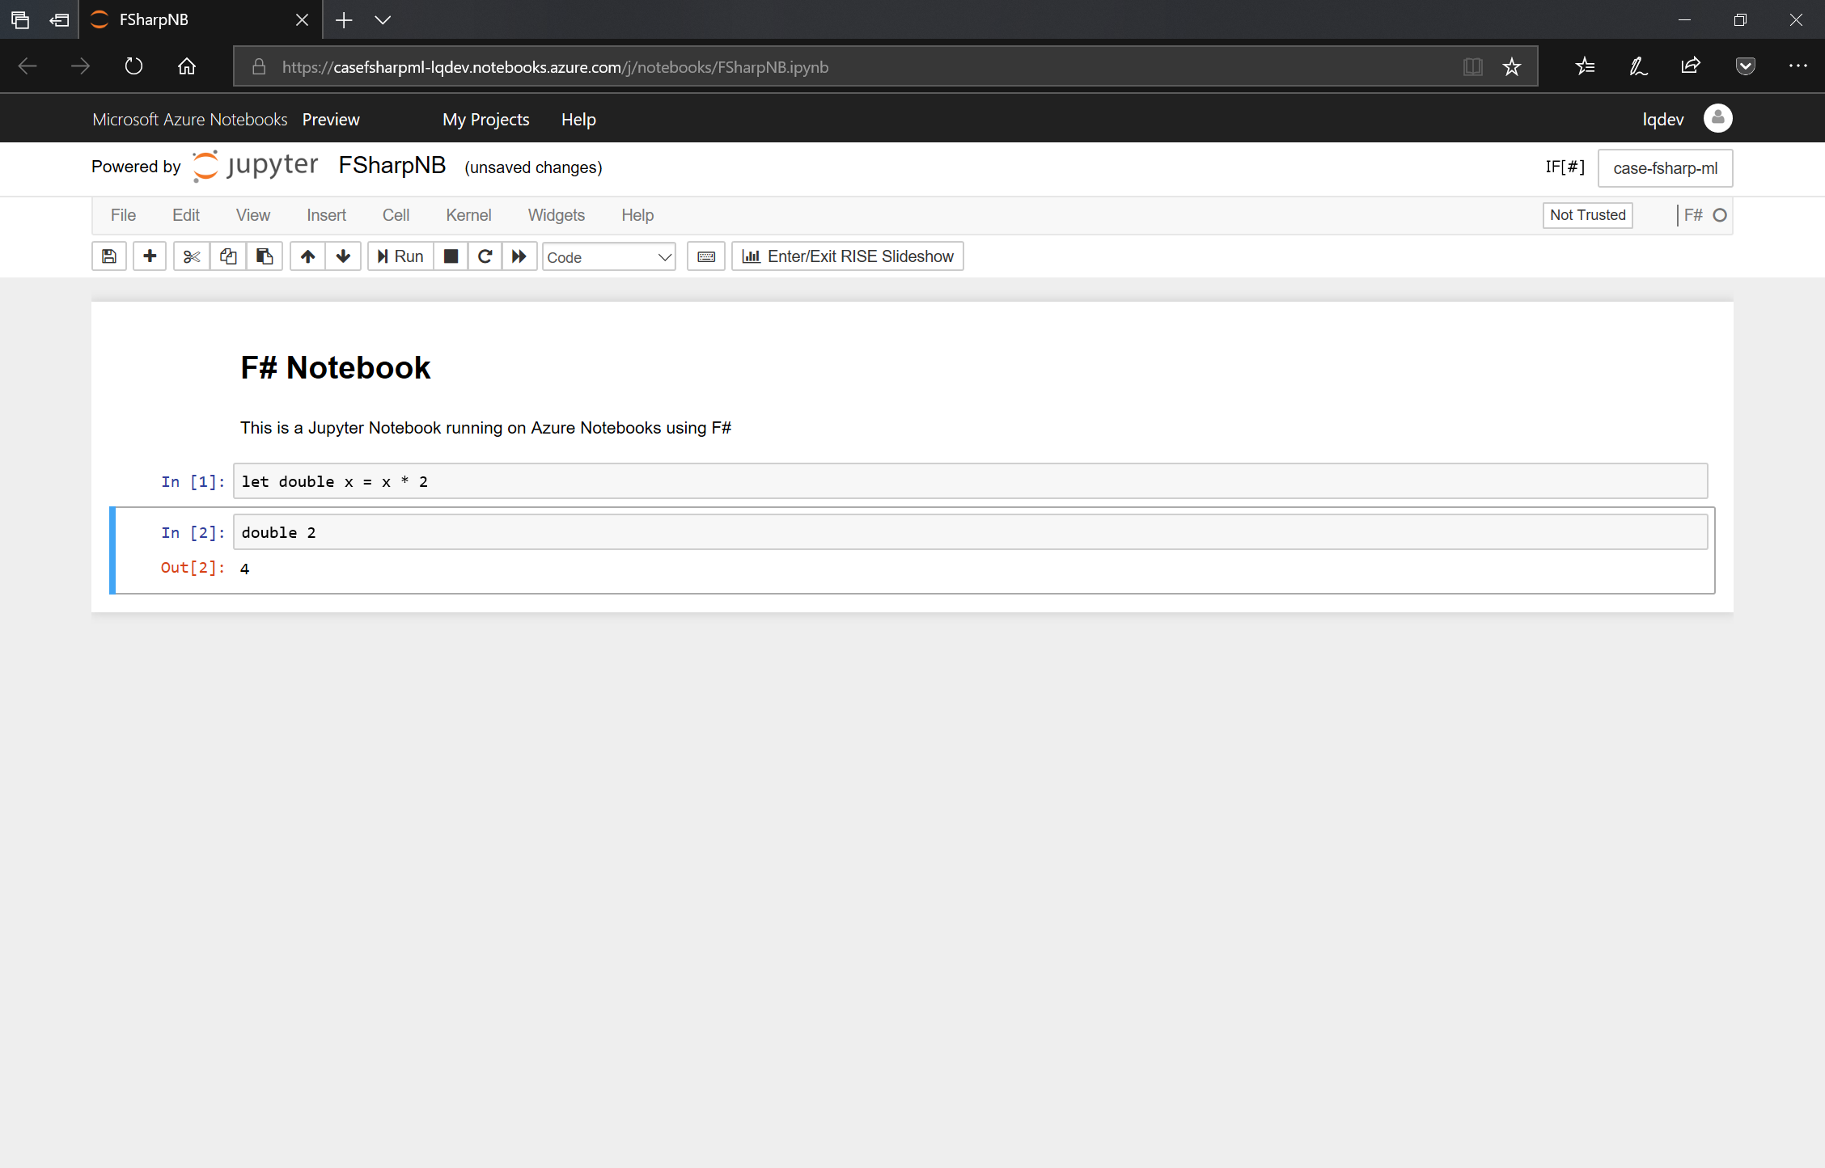1825x1168 pixels.
Task: Open browser Settings and more menu
Action: (x=1797, y=66)
